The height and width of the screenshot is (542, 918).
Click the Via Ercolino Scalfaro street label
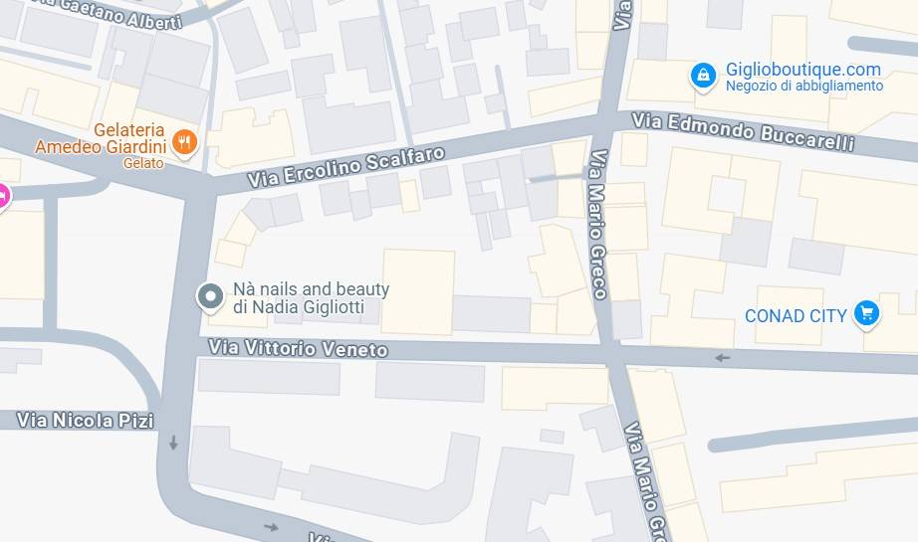coord(346,167)
